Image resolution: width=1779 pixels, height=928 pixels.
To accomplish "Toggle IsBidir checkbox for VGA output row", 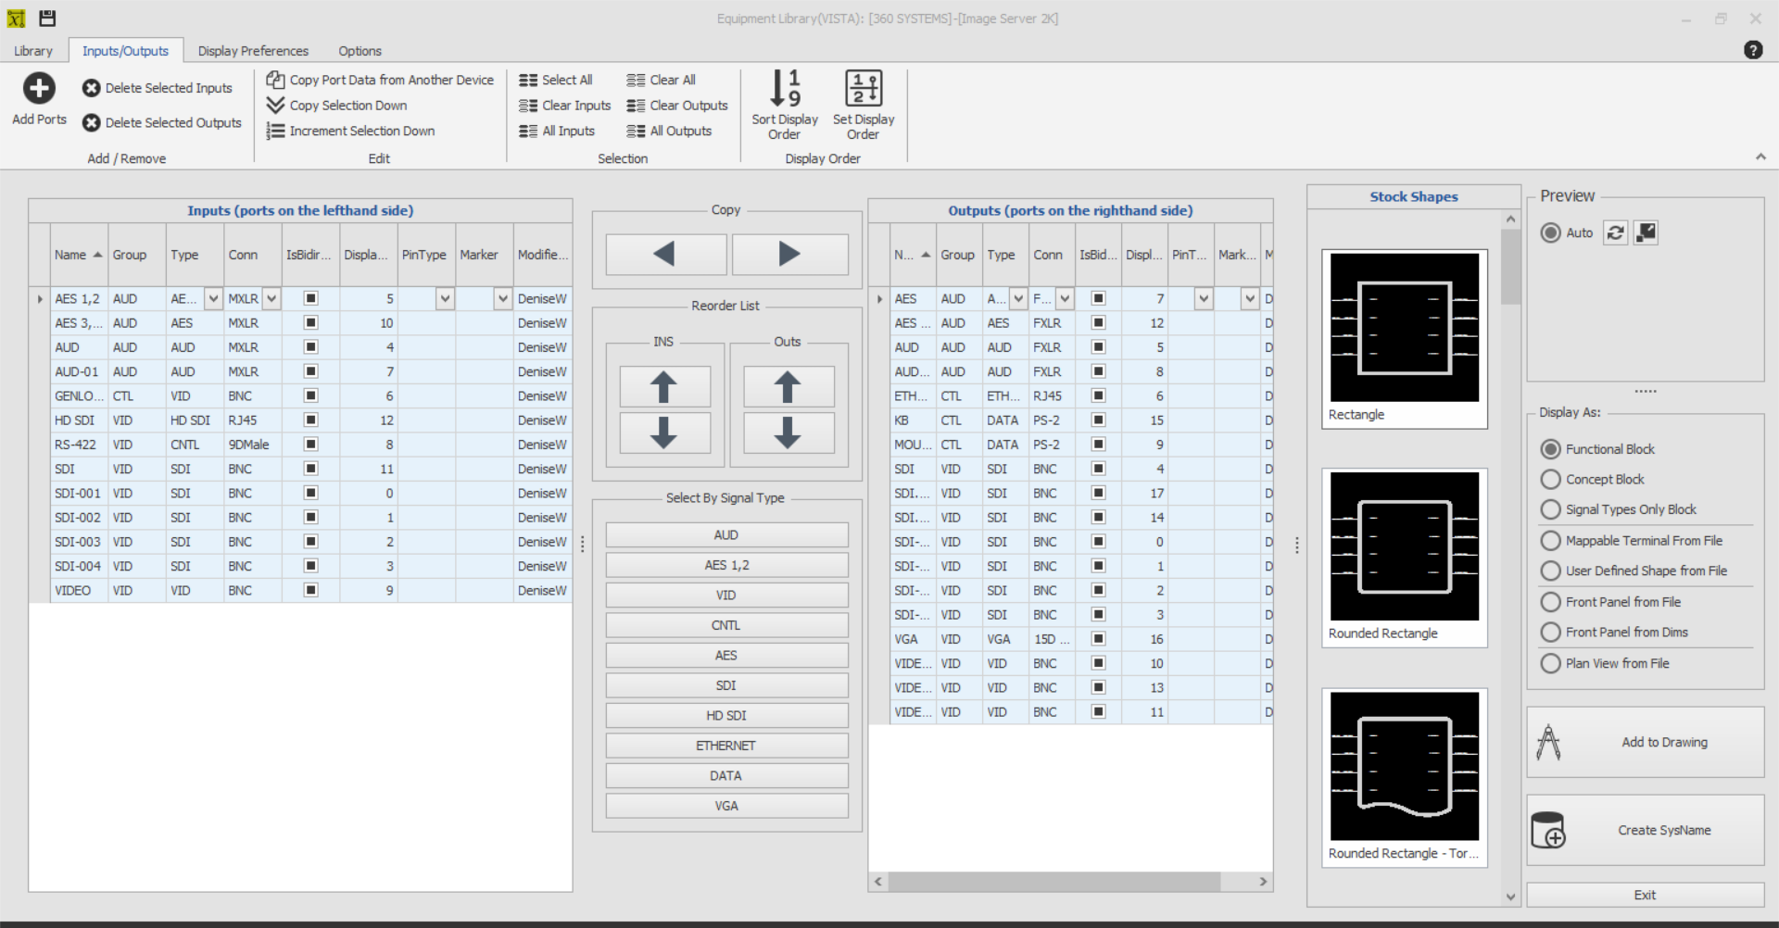I will pyautogui.click(x=1098, y=639).
